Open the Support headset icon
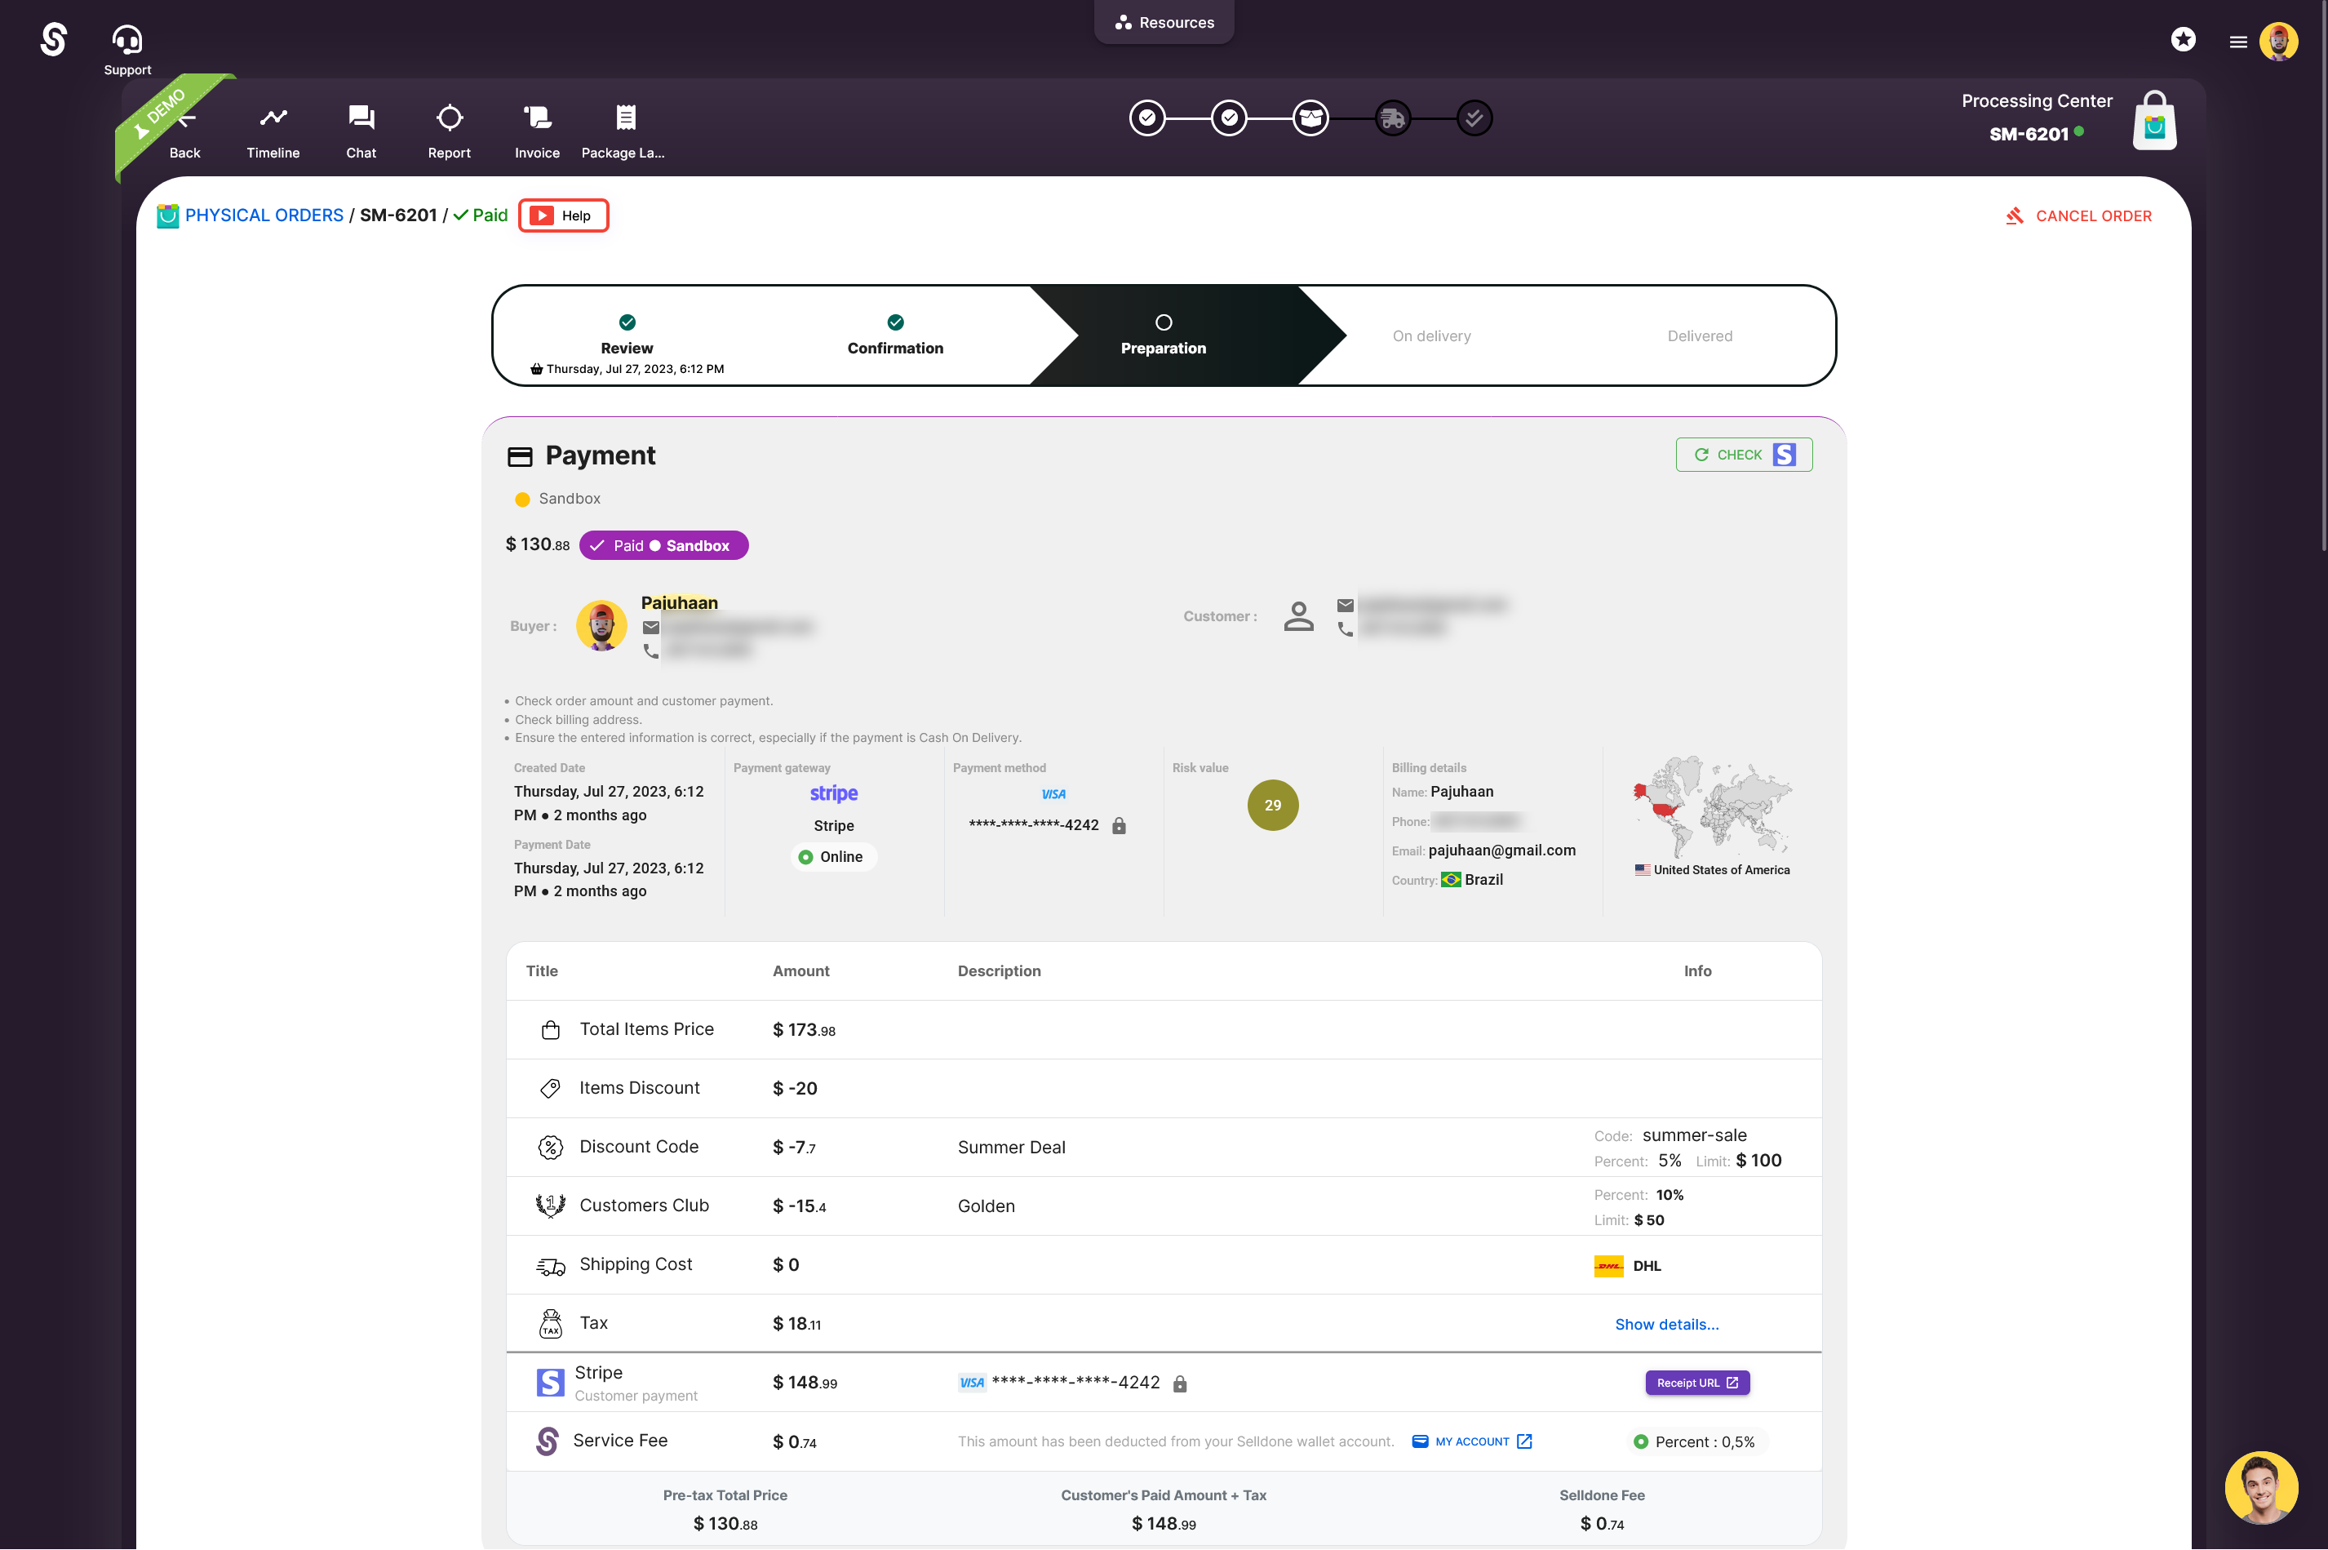 pyautogui.click(x=127, y=39)
